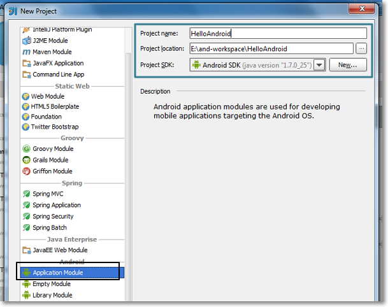388x307 pixels.
Task: Select IntelliJ Platform Plugin project type
Action: [x=62, y=30]
